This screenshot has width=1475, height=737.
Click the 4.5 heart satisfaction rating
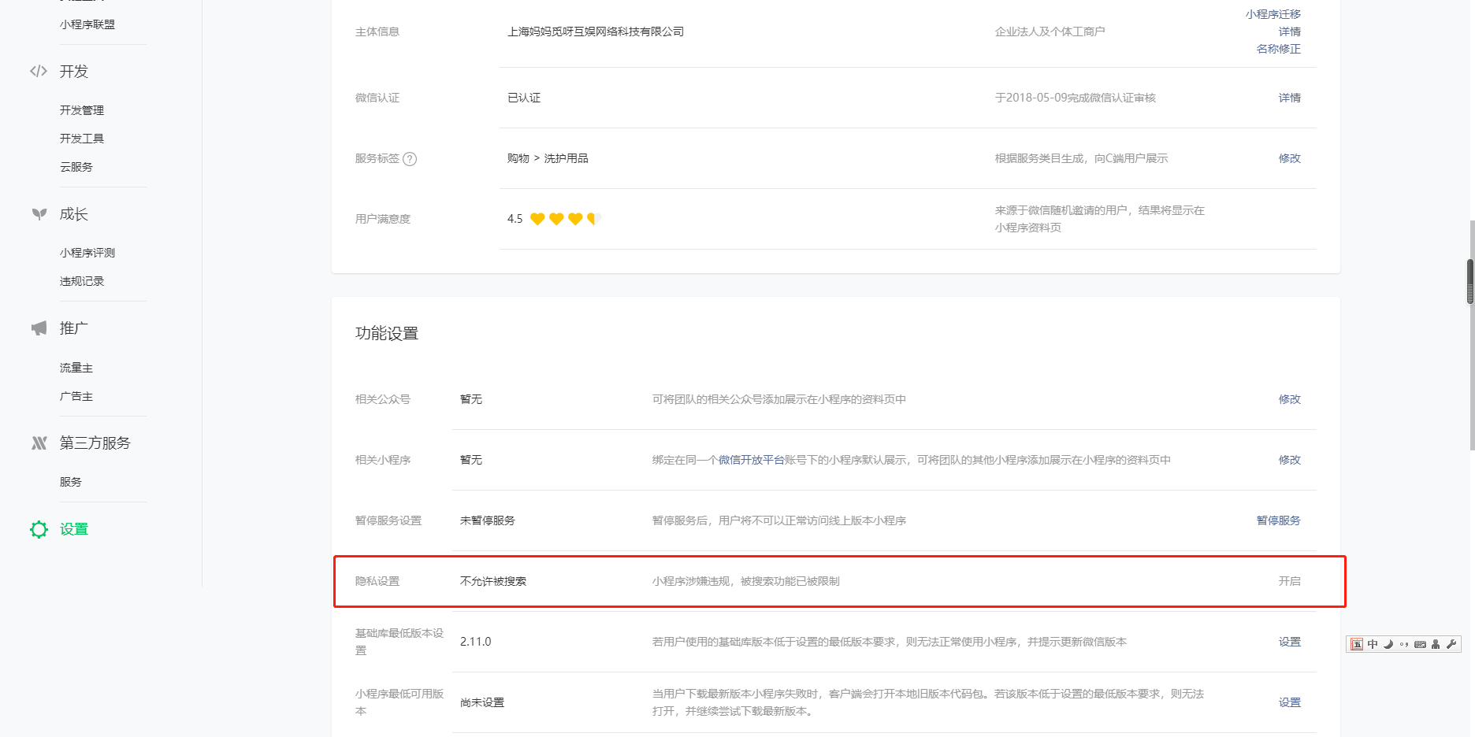(555, 219)
